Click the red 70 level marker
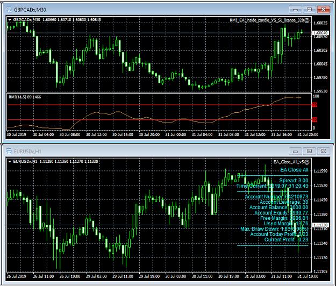This screenshot has height=286, width=336. [314, 105]
